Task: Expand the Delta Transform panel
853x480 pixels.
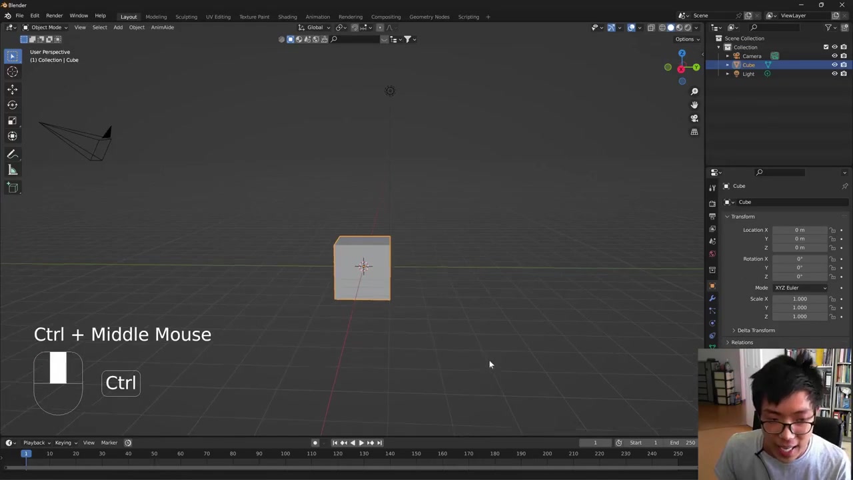Action: (756, 331)
